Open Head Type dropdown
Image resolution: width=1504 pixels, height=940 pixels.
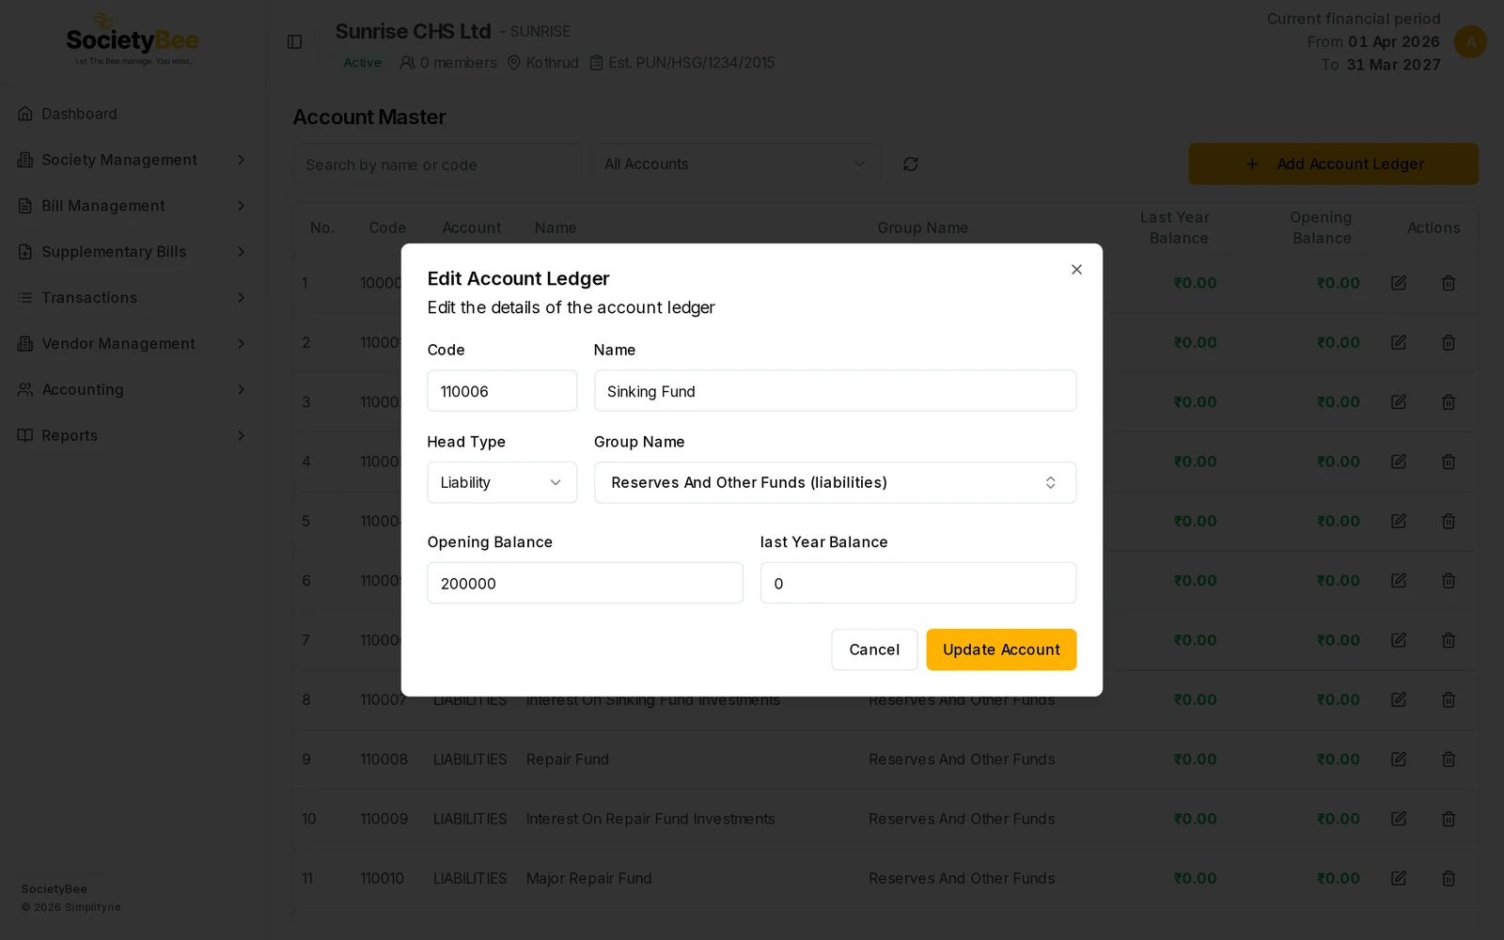[502, 482]
